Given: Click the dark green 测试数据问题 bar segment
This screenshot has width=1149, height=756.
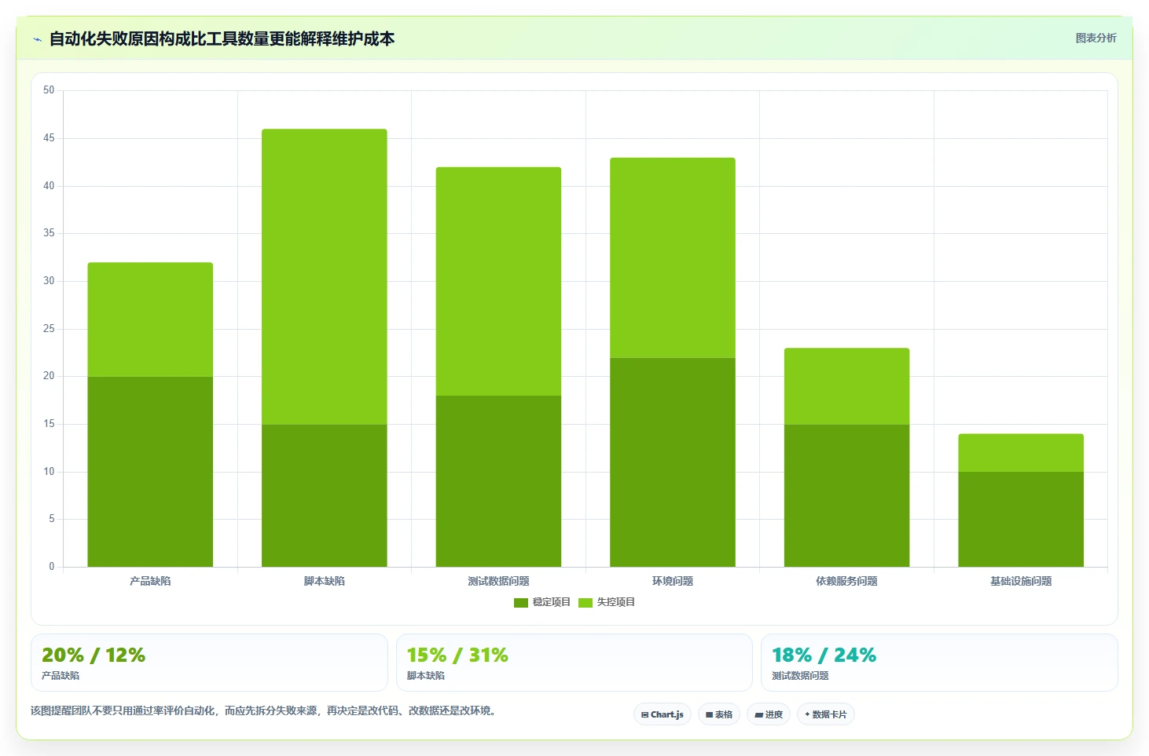Looking at the screenshot, I should [499, 481].
